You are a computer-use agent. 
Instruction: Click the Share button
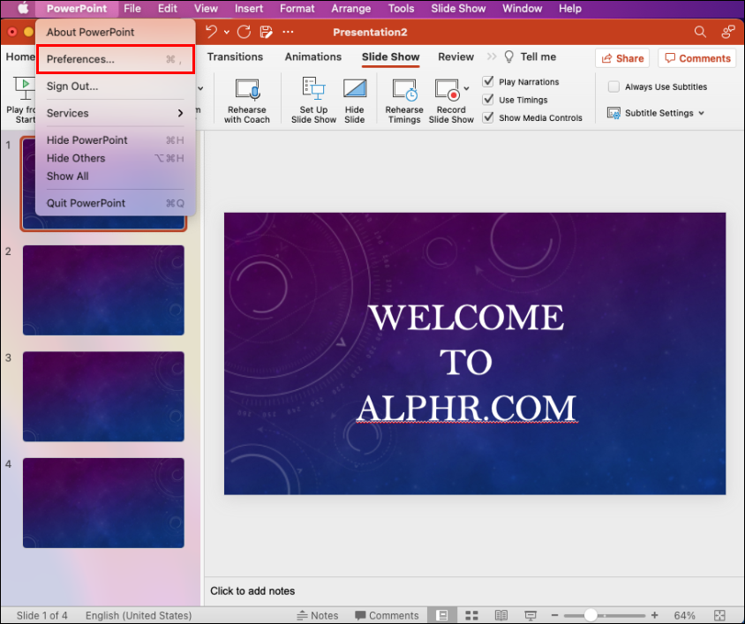(x=622, y=58)
